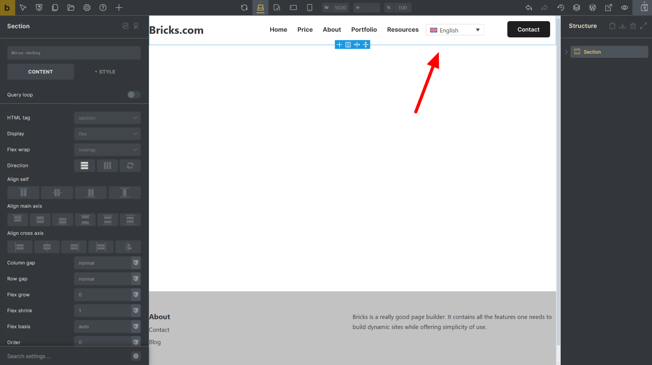
Task: Open the HTML tag dropdown
Action: coord(107,118)
